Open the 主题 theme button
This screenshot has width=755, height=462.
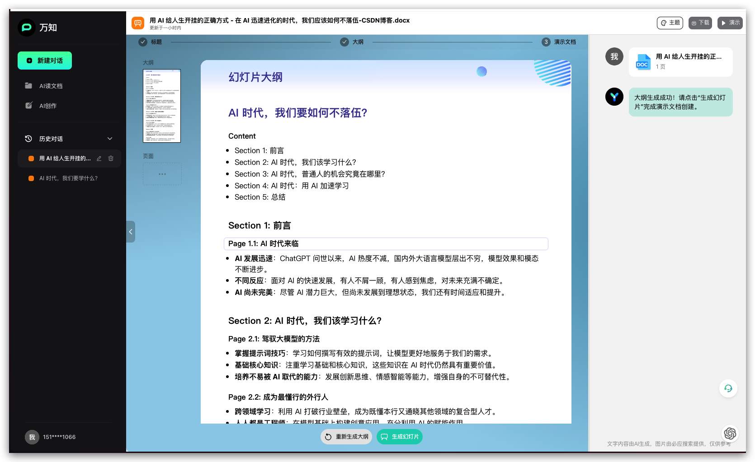(670, 23)
